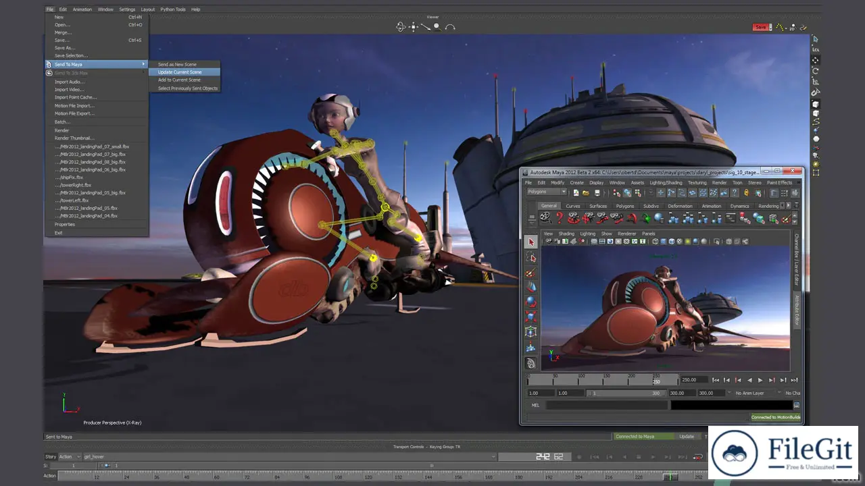Open the Animation menu in MotionBuilder

pyautogui.click(x=82, y=9)
